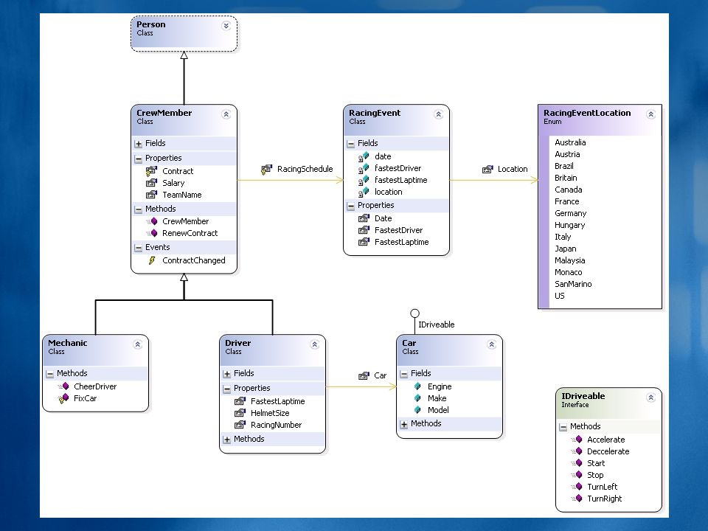Select the Hungary enum member
Viewport: 708px width, 531px height.
[569, 225]
